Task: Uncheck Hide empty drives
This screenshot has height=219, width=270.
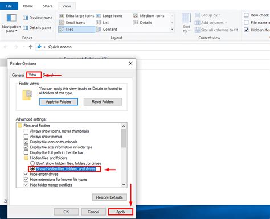Action: [x=26, y=174]
